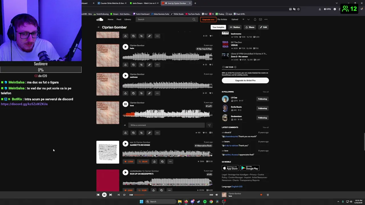
Task: Play the track 'hate'
Action: coord(125,47)
